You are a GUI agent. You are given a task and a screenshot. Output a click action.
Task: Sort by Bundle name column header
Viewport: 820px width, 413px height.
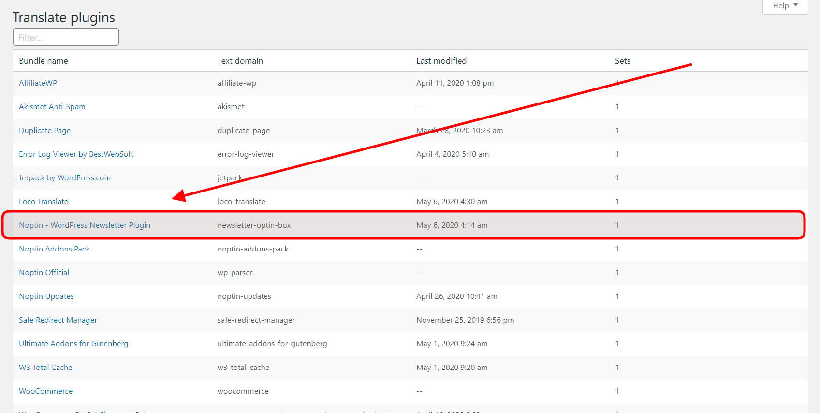click(44, 61)
